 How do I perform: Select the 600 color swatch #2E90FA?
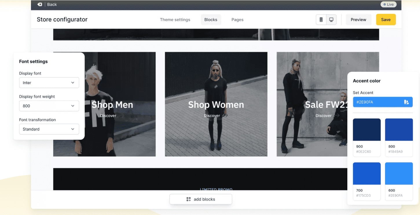[399, 174]
